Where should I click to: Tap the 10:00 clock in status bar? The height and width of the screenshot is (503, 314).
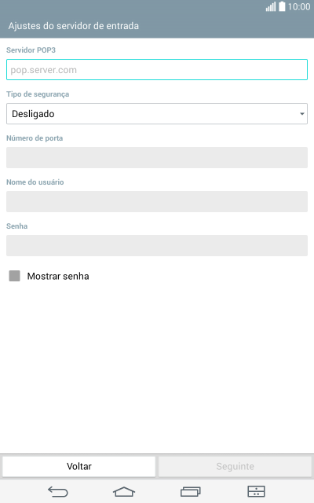(x=299, y=7)
